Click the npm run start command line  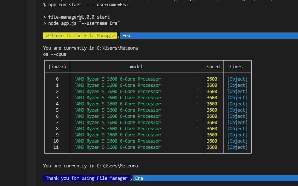coord(85,4)
